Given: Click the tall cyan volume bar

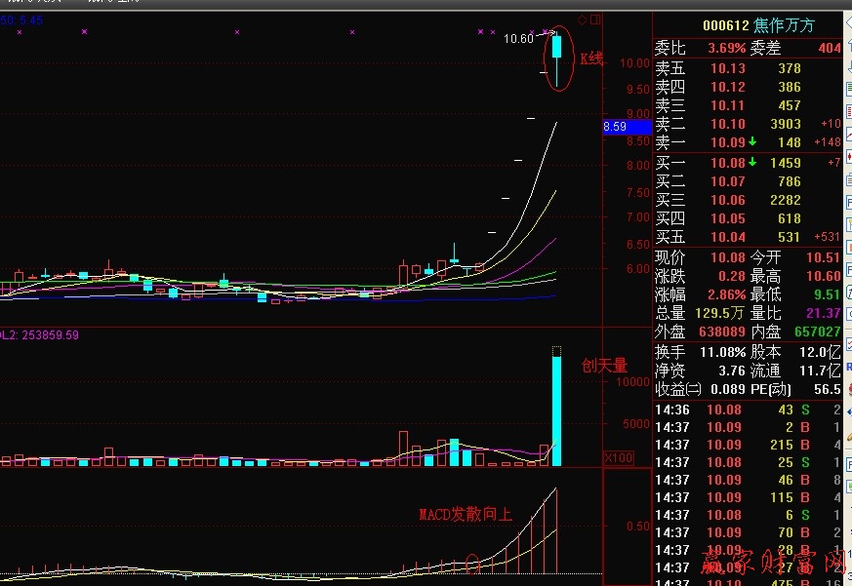Looking at the screenshot, I should point(556,410).
